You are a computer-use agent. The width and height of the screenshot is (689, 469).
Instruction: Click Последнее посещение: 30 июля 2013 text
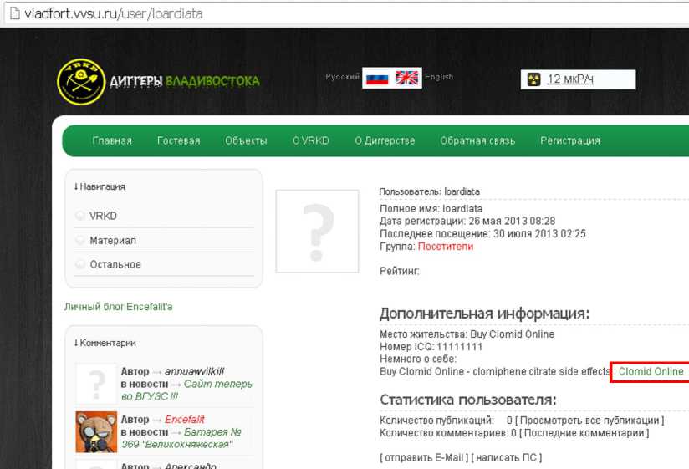click(x=482, y=233)
